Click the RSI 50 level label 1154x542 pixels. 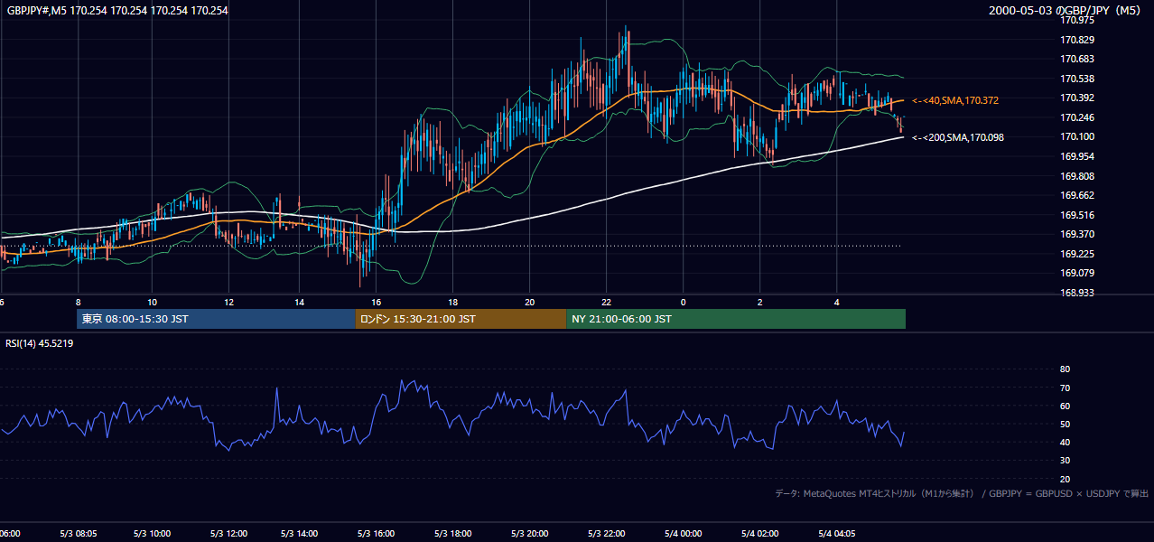coord(1065,425)
